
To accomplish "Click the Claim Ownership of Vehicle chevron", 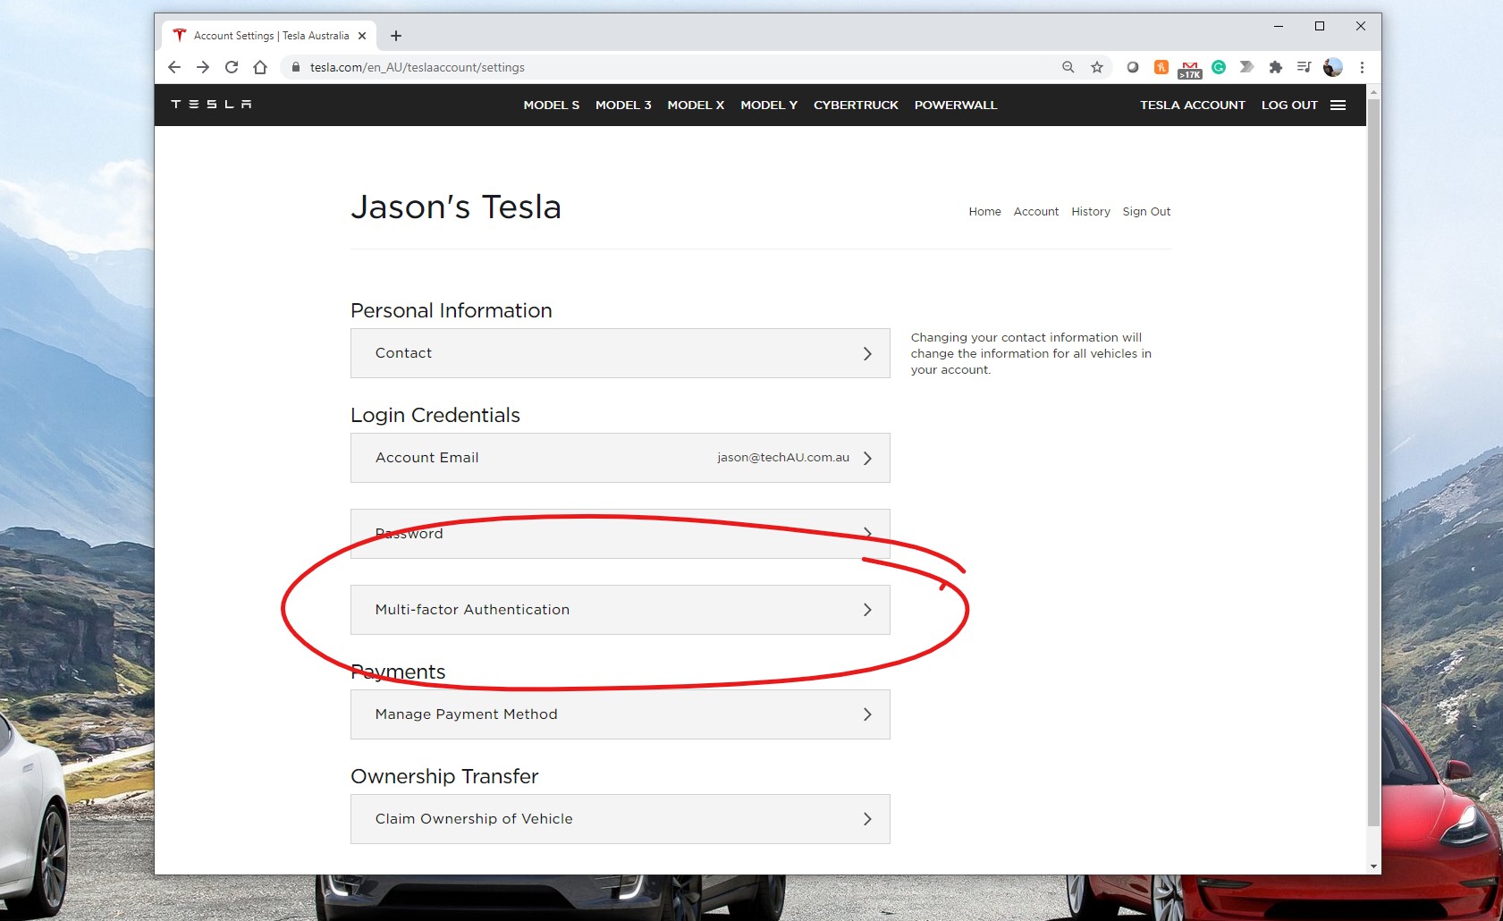I will (x=867, y=819).
